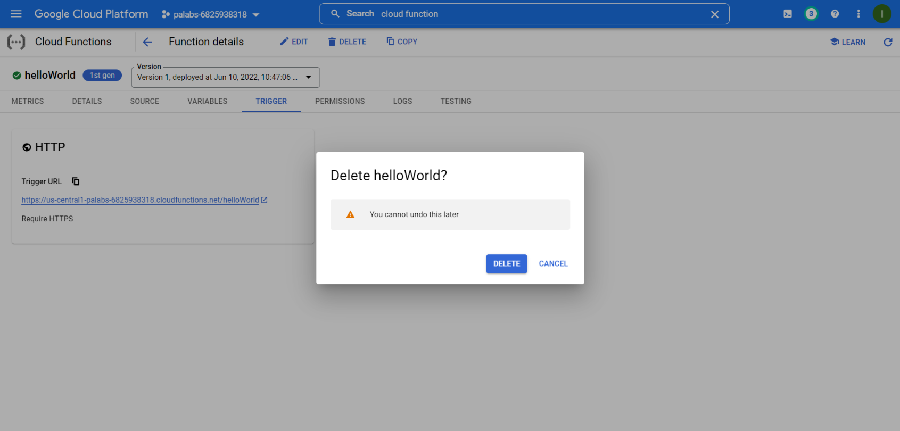Switch to the PERMISSIONS tab

click(x=340, y=101)
